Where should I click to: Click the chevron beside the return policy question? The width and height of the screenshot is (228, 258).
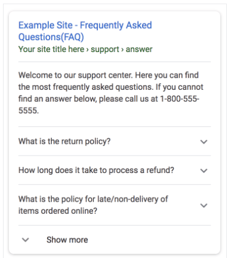pyautogui.click(x=204, y=142)
